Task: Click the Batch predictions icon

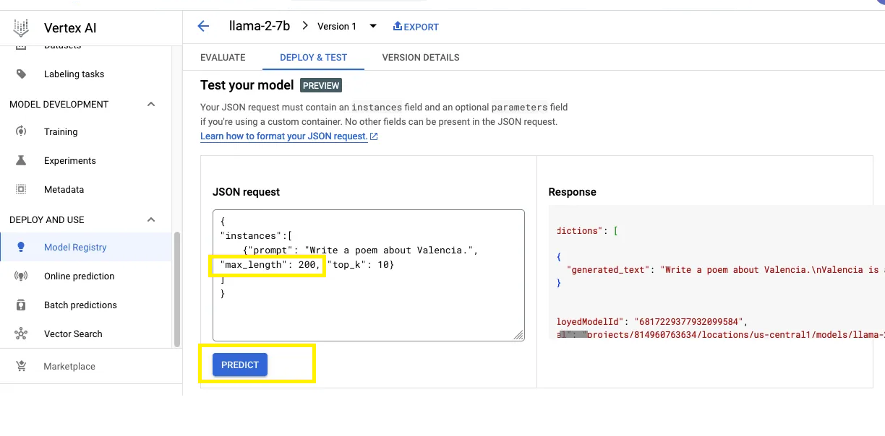Action: 21,305
